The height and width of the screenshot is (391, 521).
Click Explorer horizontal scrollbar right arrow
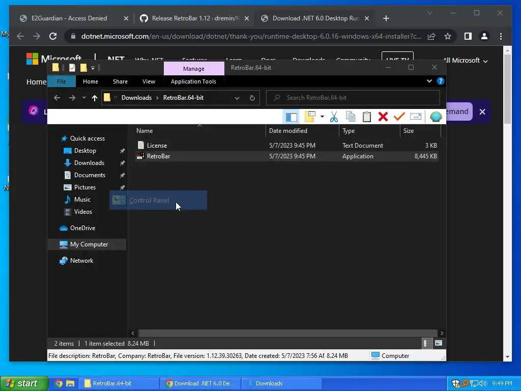[x=442, y=333]
